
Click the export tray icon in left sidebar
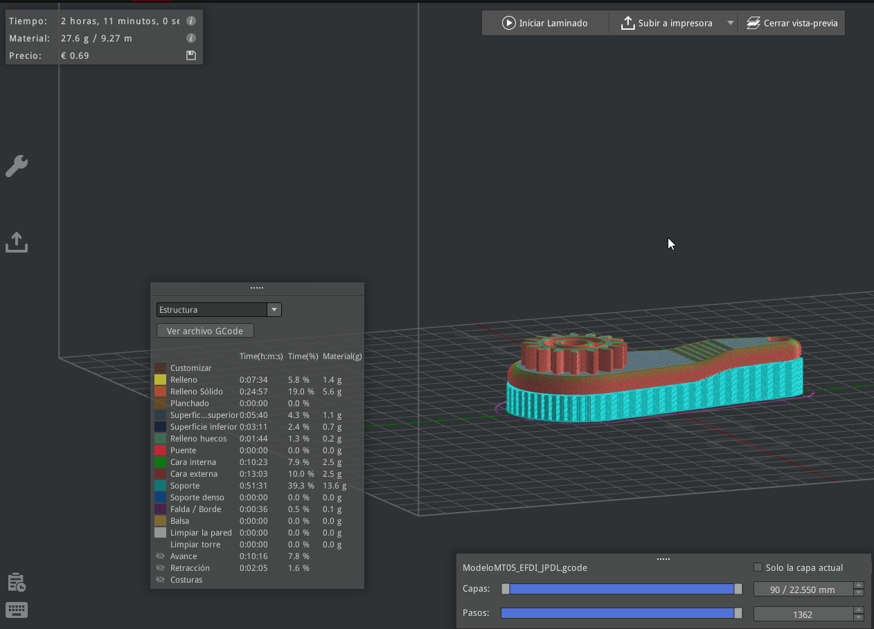coord(17,242)
